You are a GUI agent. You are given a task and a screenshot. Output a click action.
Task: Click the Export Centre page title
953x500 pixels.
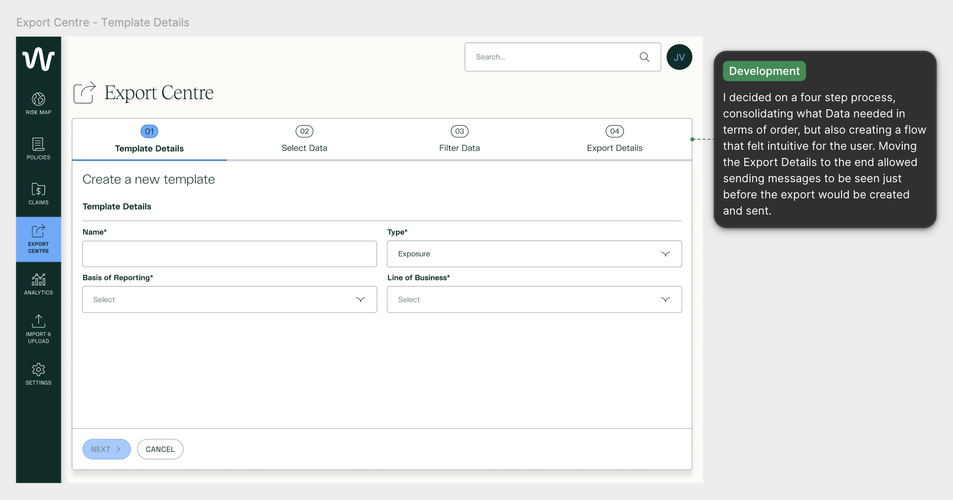pyautogui.click(x=159, y=93)
